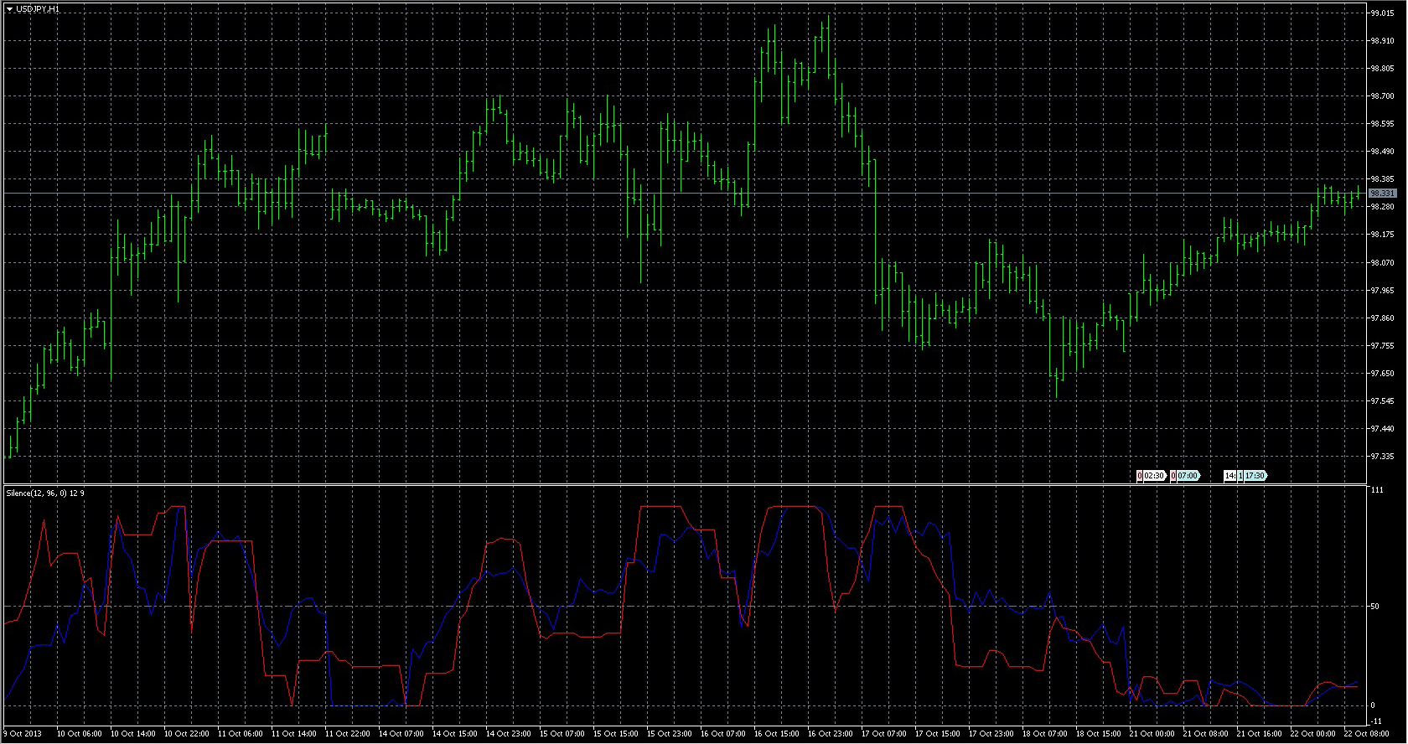Click the USDJPY,H1 chart title
Viewport: 1408px width, 744px height.
pos(38,8)
